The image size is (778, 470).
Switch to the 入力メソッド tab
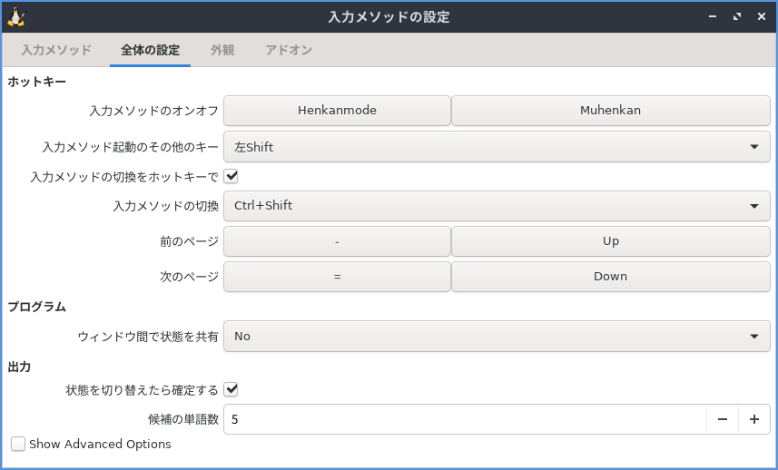[x=56, y=50]
